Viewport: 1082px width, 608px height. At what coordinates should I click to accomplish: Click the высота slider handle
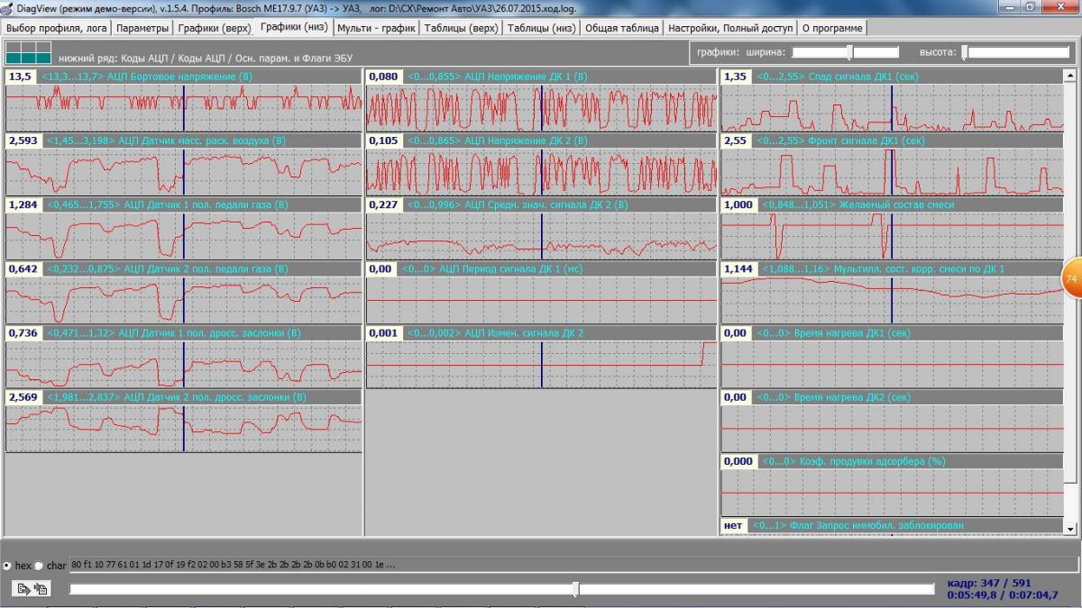[965, 52]
